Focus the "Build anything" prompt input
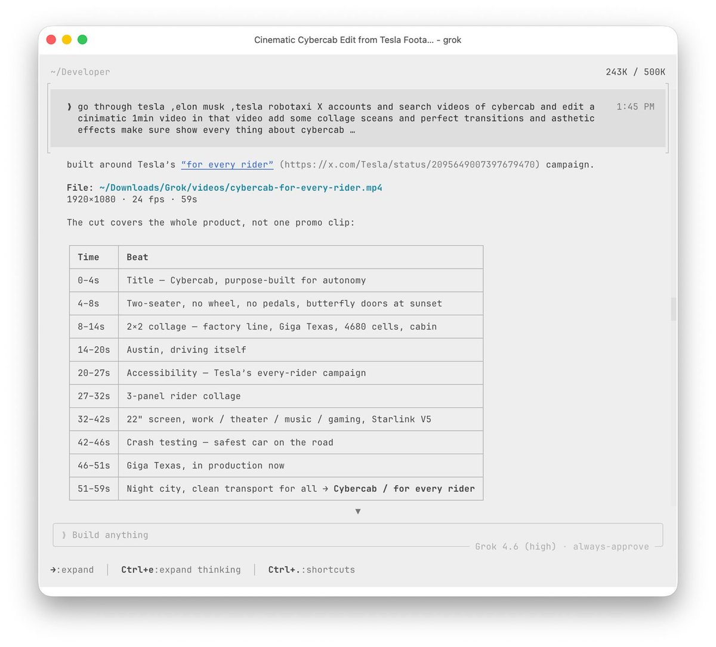The height and width of the screenshot is (647, 716). tap(358, 535)
